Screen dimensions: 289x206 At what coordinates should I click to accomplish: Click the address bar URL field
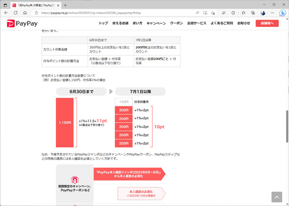coord(91,13)
